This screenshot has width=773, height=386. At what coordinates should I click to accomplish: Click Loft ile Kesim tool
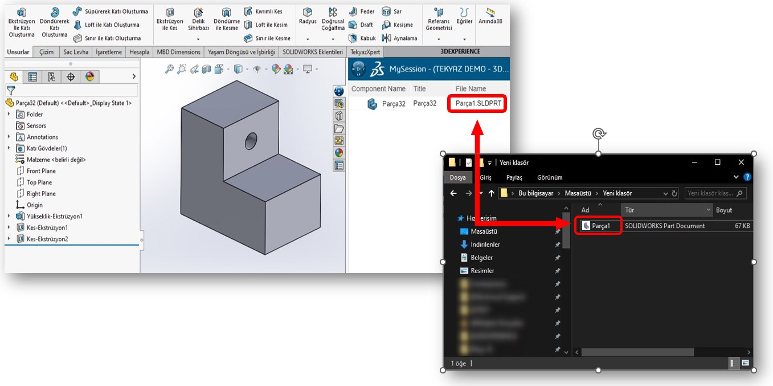pyautogui.click(x=265, y=25)
